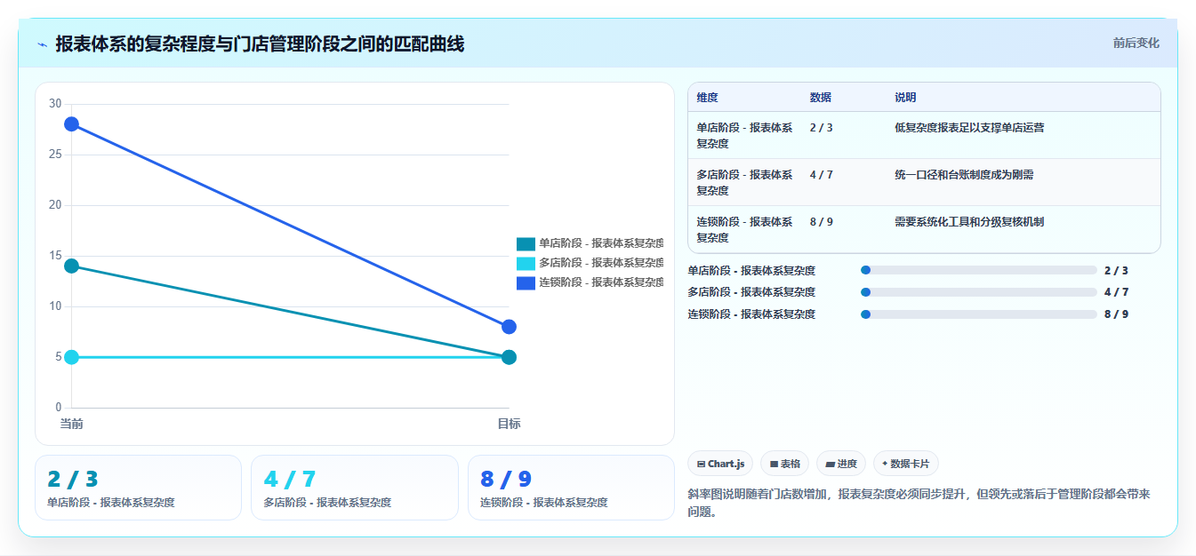
Task: Click table cell 需要系统化工具和分级复核机制
Action: click(969, 222)
